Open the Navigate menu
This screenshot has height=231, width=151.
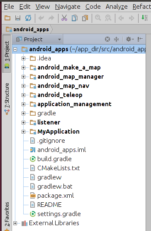[68, 7]
